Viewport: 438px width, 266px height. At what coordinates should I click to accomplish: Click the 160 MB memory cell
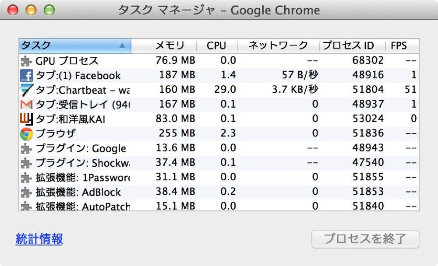point(177,89)
